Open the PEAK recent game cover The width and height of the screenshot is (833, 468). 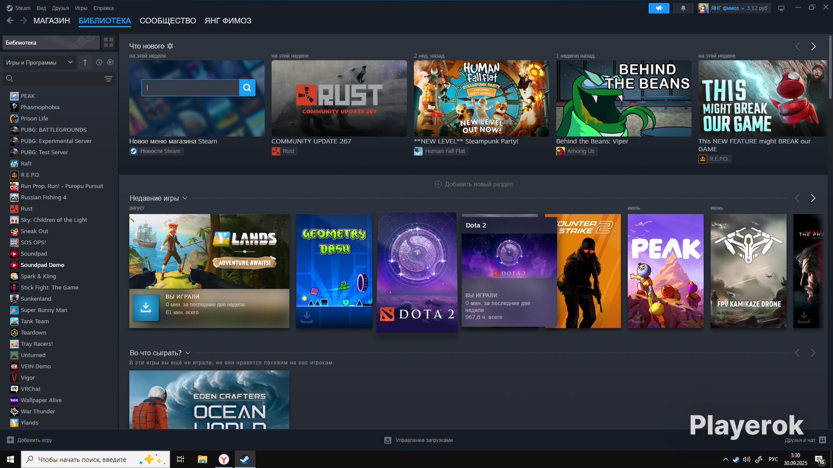(x=665, y=271)
